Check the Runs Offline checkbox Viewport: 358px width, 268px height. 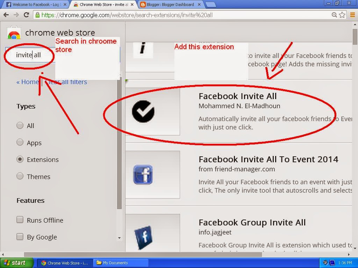tap(20, 220)
